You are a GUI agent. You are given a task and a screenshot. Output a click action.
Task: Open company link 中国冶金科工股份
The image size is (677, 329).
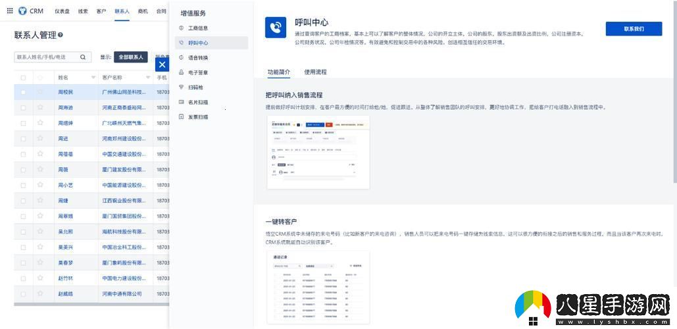click(124, 247)
